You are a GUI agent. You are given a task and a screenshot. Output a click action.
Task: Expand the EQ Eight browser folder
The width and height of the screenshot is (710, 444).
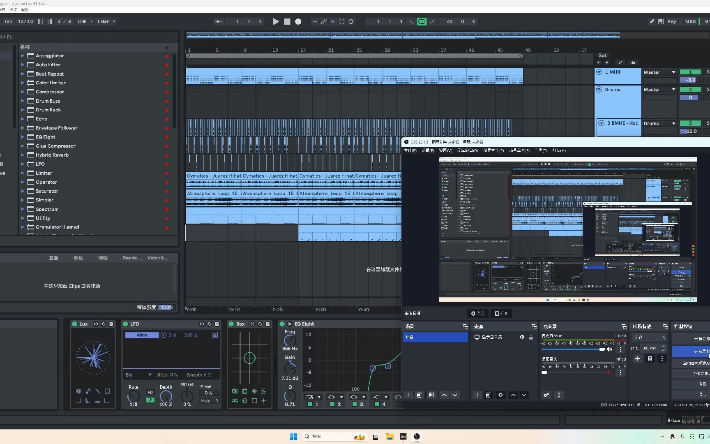tap(23, 137)
